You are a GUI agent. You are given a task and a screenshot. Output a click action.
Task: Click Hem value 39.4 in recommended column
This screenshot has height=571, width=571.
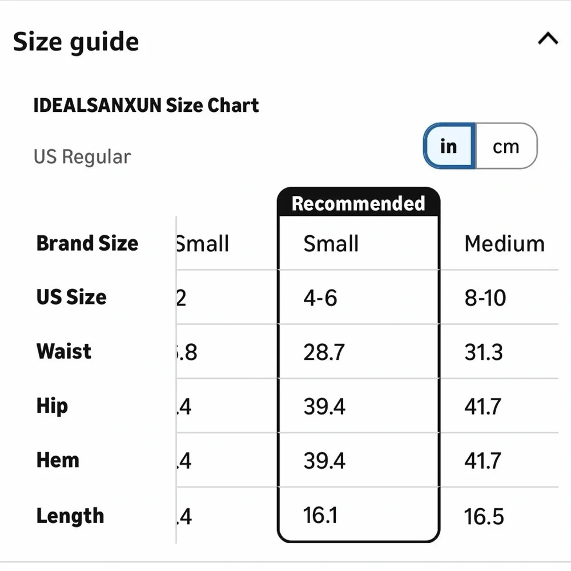coord(324,461)
